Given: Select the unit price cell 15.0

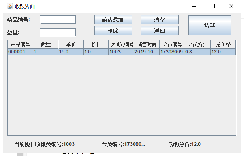Looking at the screenshot, I should point(71,52).
